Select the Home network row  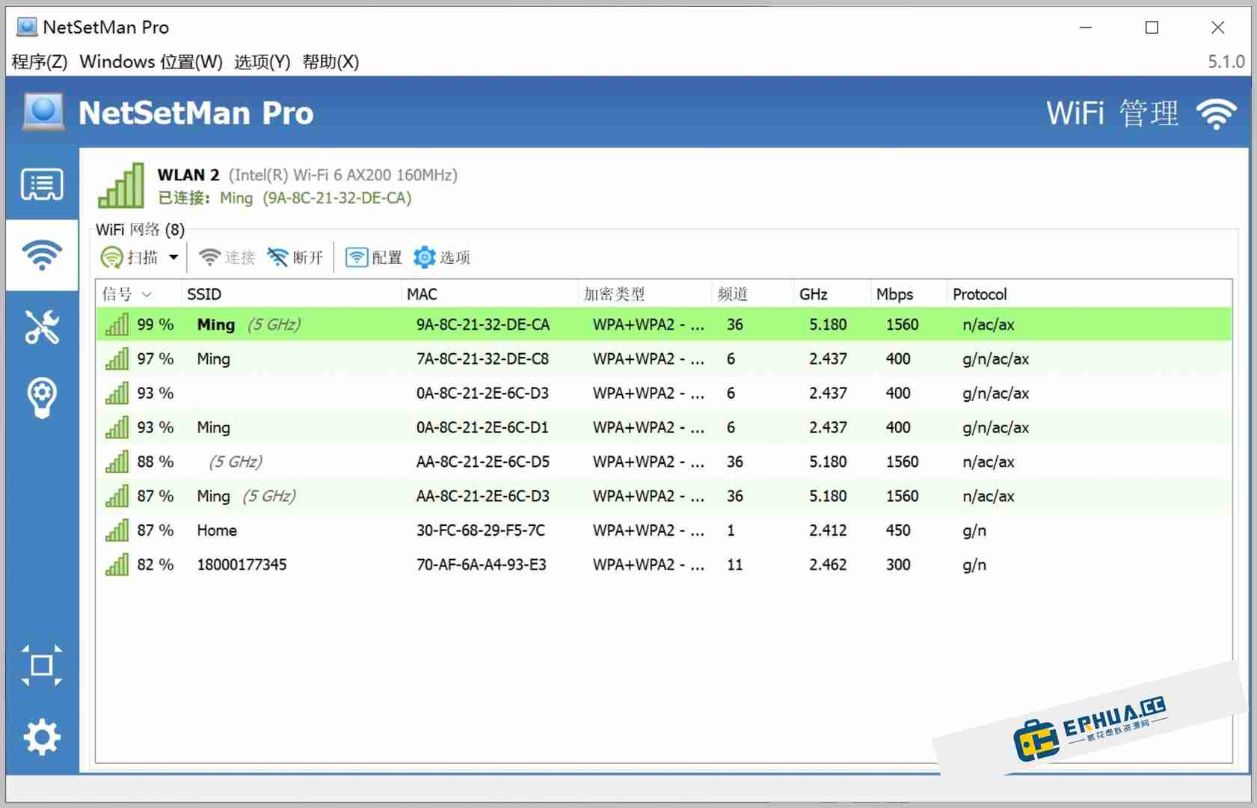[663, 530]
